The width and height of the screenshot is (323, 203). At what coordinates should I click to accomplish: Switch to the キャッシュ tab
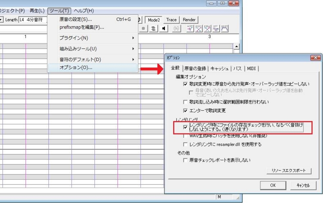219,69
